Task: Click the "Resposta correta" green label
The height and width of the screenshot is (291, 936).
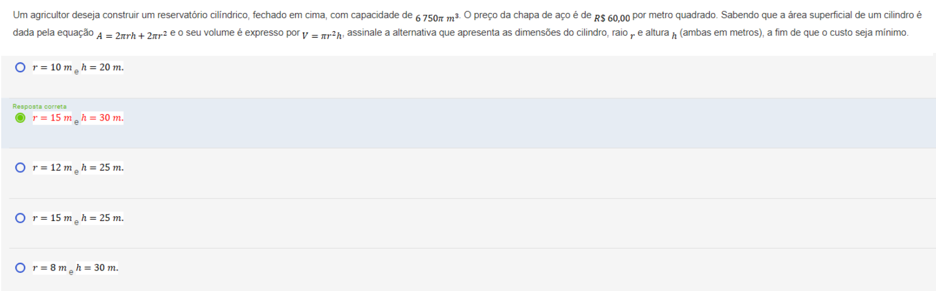Action: [x=39, y=106]
